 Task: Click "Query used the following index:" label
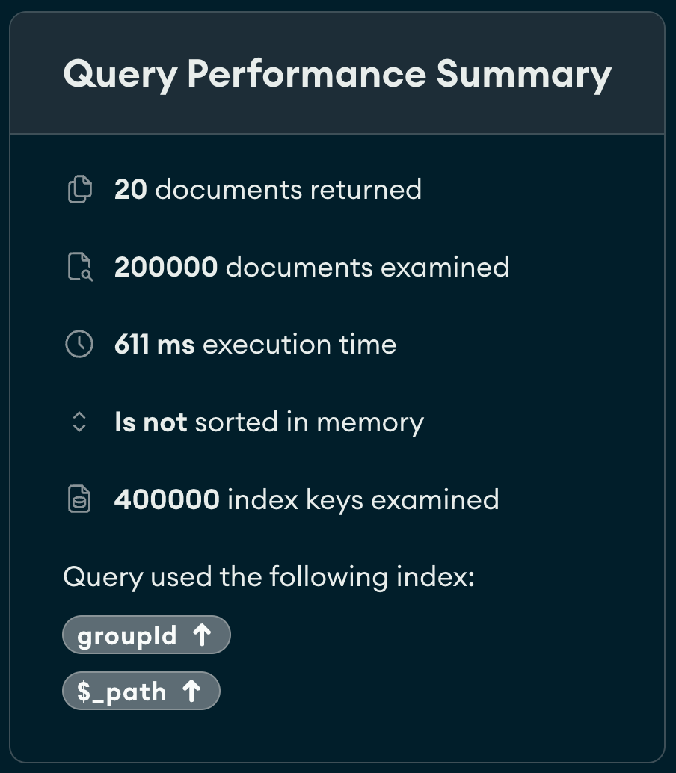click(x=268, y=577)
